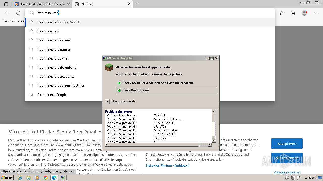Click the address bar search field

[x=150, y=13]
